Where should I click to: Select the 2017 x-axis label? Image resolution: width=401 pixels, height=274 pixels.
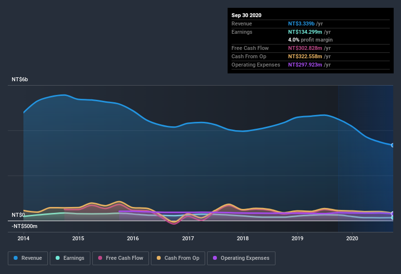188,238
